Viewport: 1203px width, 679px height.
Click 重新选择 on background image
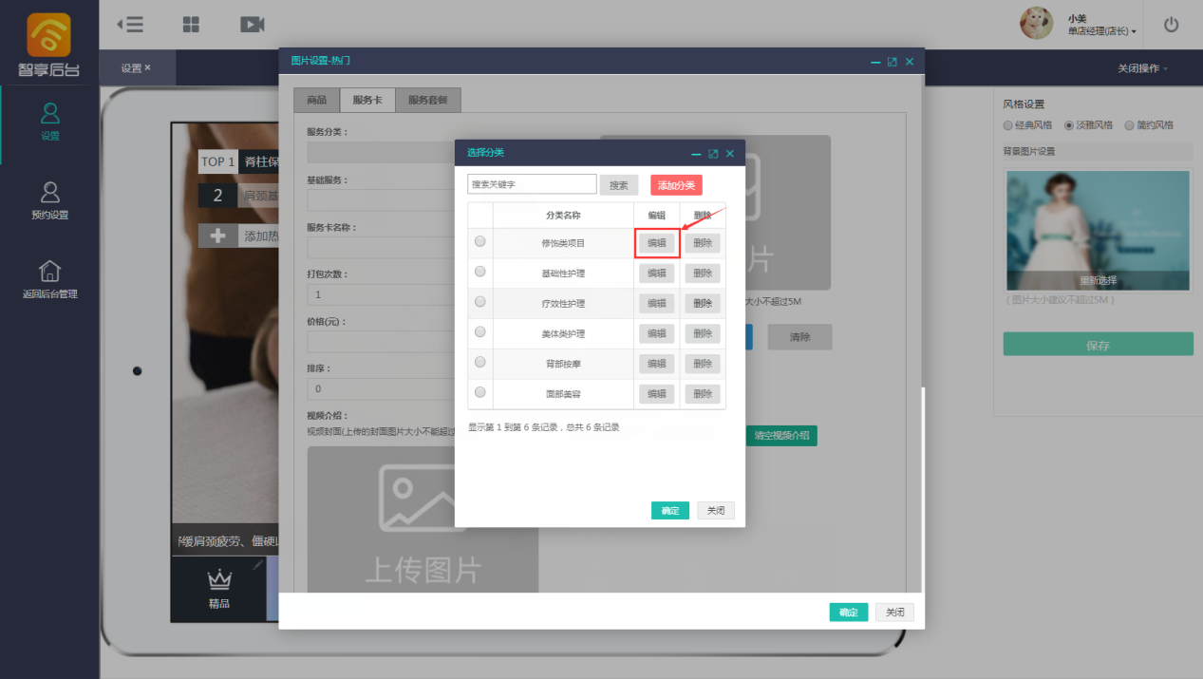tap(1098, 281)
